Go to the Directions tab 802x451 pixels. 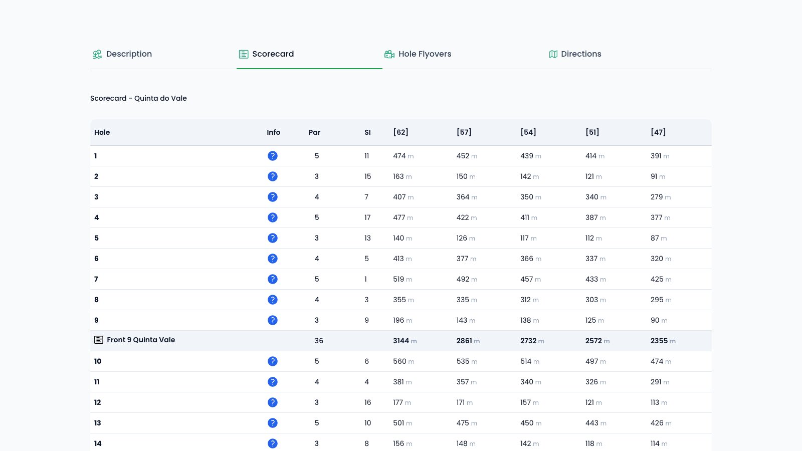coord(575,54)
